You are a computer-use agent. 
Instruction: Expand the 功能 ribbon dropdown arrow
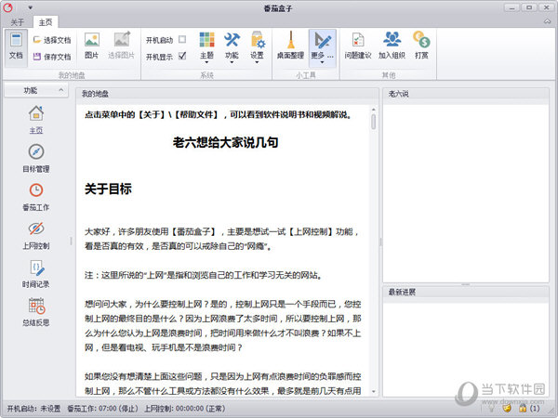pyautogui.click(x=232, y=63)
